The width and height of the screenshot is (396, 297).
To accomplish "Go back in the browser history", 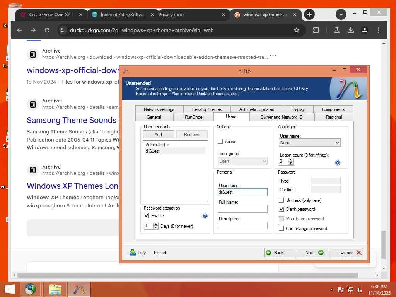I will pyautogui.click(x=19, y=30).
